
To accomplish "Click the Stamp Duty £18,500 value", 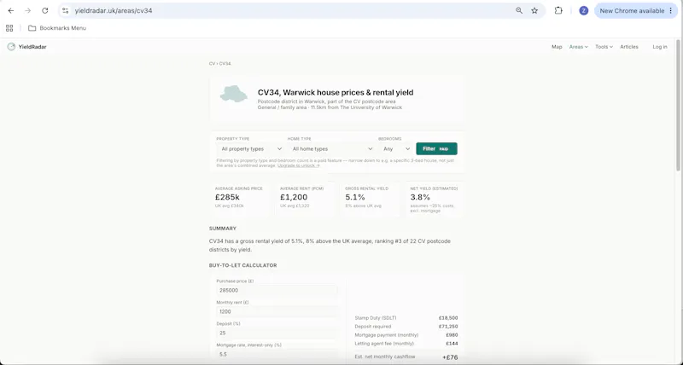I will [x=448, y=318].
